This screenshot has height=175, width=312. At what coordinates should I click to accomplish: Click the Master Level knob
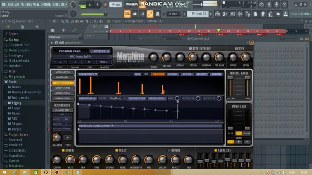(246, 57)
